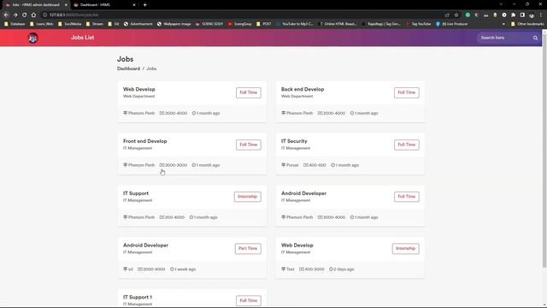Viewport: 547px width, 308px height.
Task: Click the 400-600 salary on IT Security
Action: [x=315, y=165]
